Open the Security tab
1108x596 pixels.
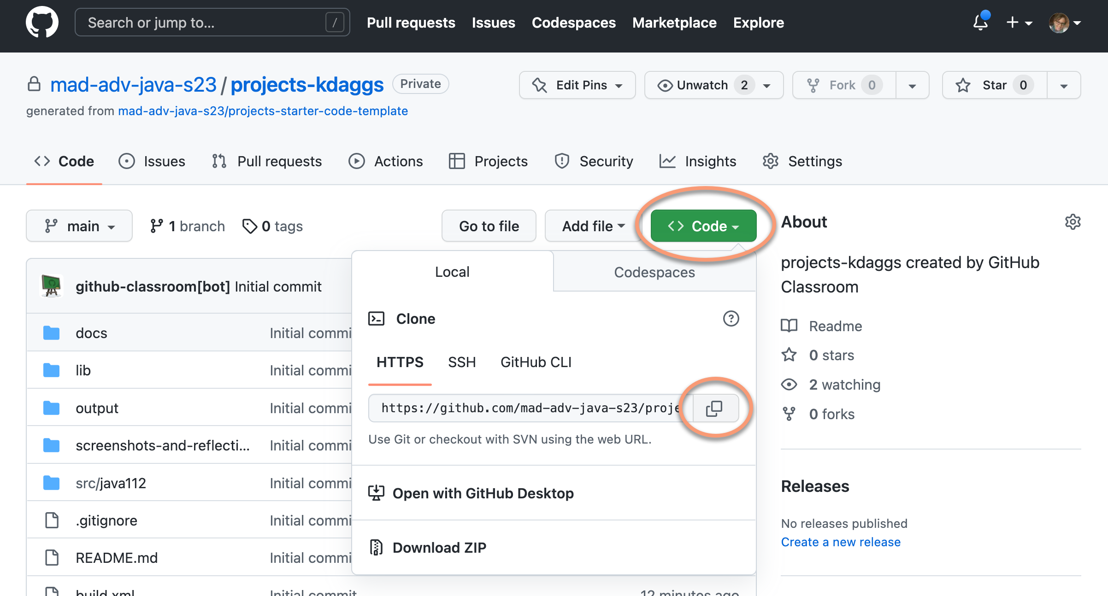point(594,161)
